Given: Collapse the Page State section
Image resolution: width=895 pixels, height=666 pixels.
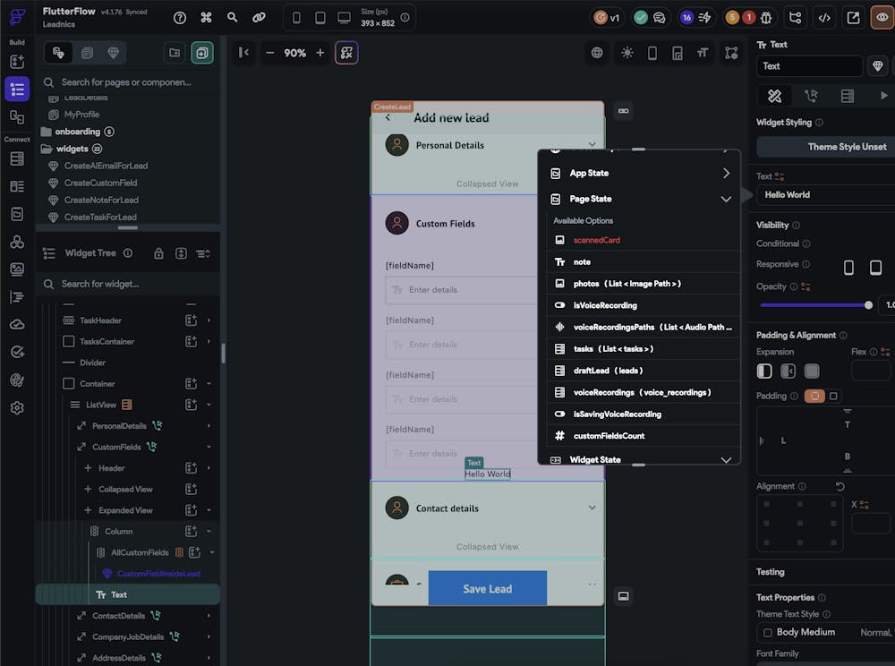Looking at the screenshot, I should pyautogui.click(x=726, y=199).
